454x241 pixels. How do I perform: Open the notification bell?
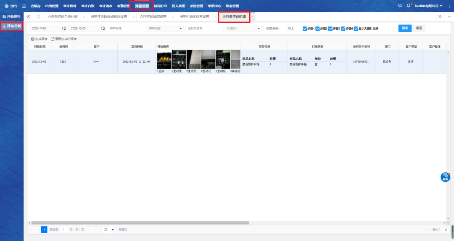pos(408,6)
